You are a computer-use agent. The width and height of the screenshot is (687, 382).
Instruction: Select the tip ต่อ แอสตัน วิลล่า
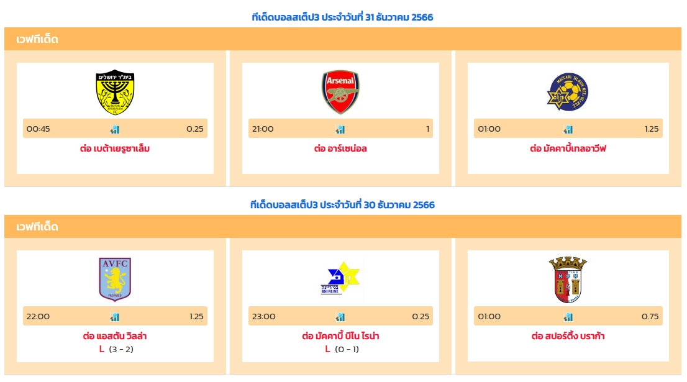pyautogui.click(x=115, y=336)
